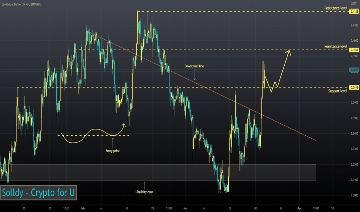Viewport: 360px width, 212px height.
Task: Click the 10 date label on time axis
Action: click(333, 208)
